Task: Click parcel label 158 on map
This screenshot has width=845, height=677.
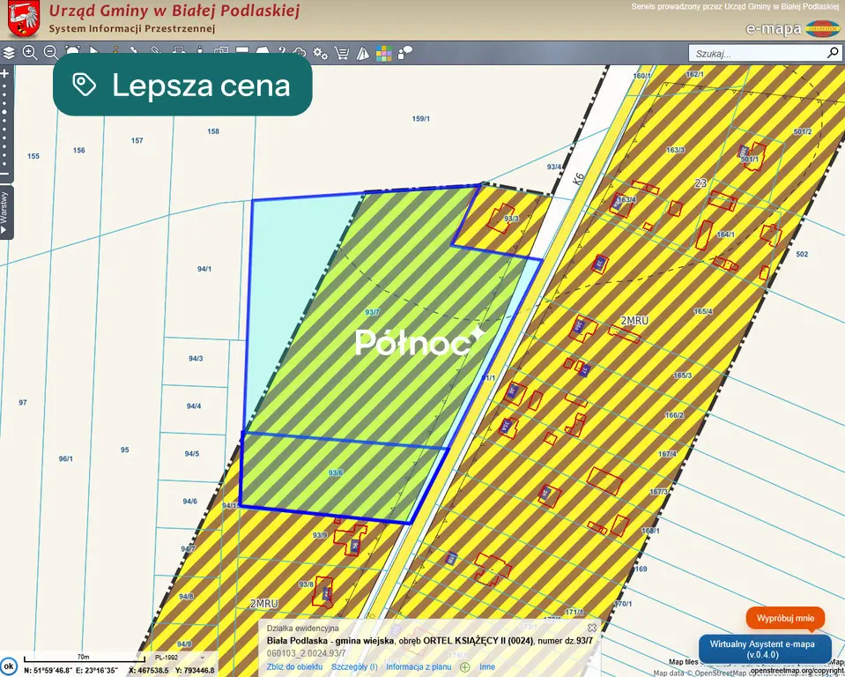Action: coord(213,131)
